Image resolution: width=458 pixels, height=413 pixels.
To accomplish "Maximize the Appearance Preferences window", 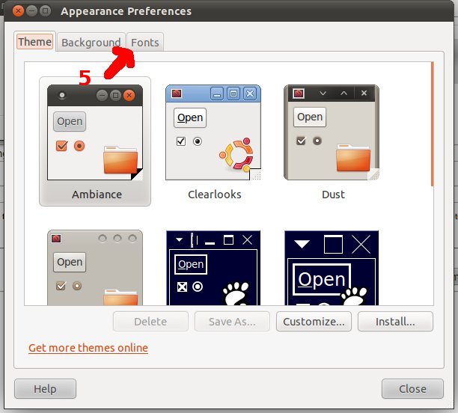I will [45, 11].
